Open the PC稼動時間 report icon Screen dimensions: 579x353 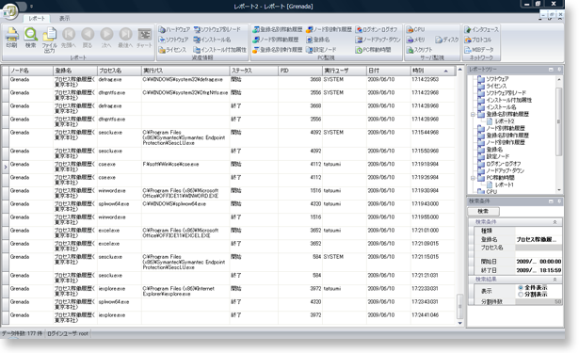(x=374, y=50)
